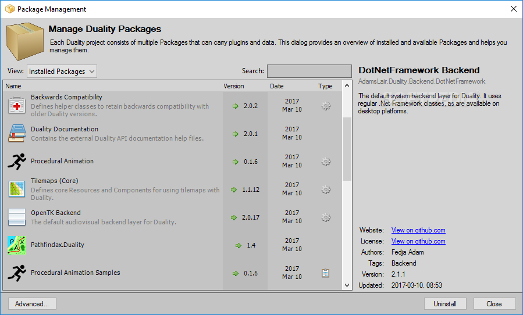Screen dimensions: 523x315
Task: Click the Close button at bottom right
Action: (x=494, y=303)
